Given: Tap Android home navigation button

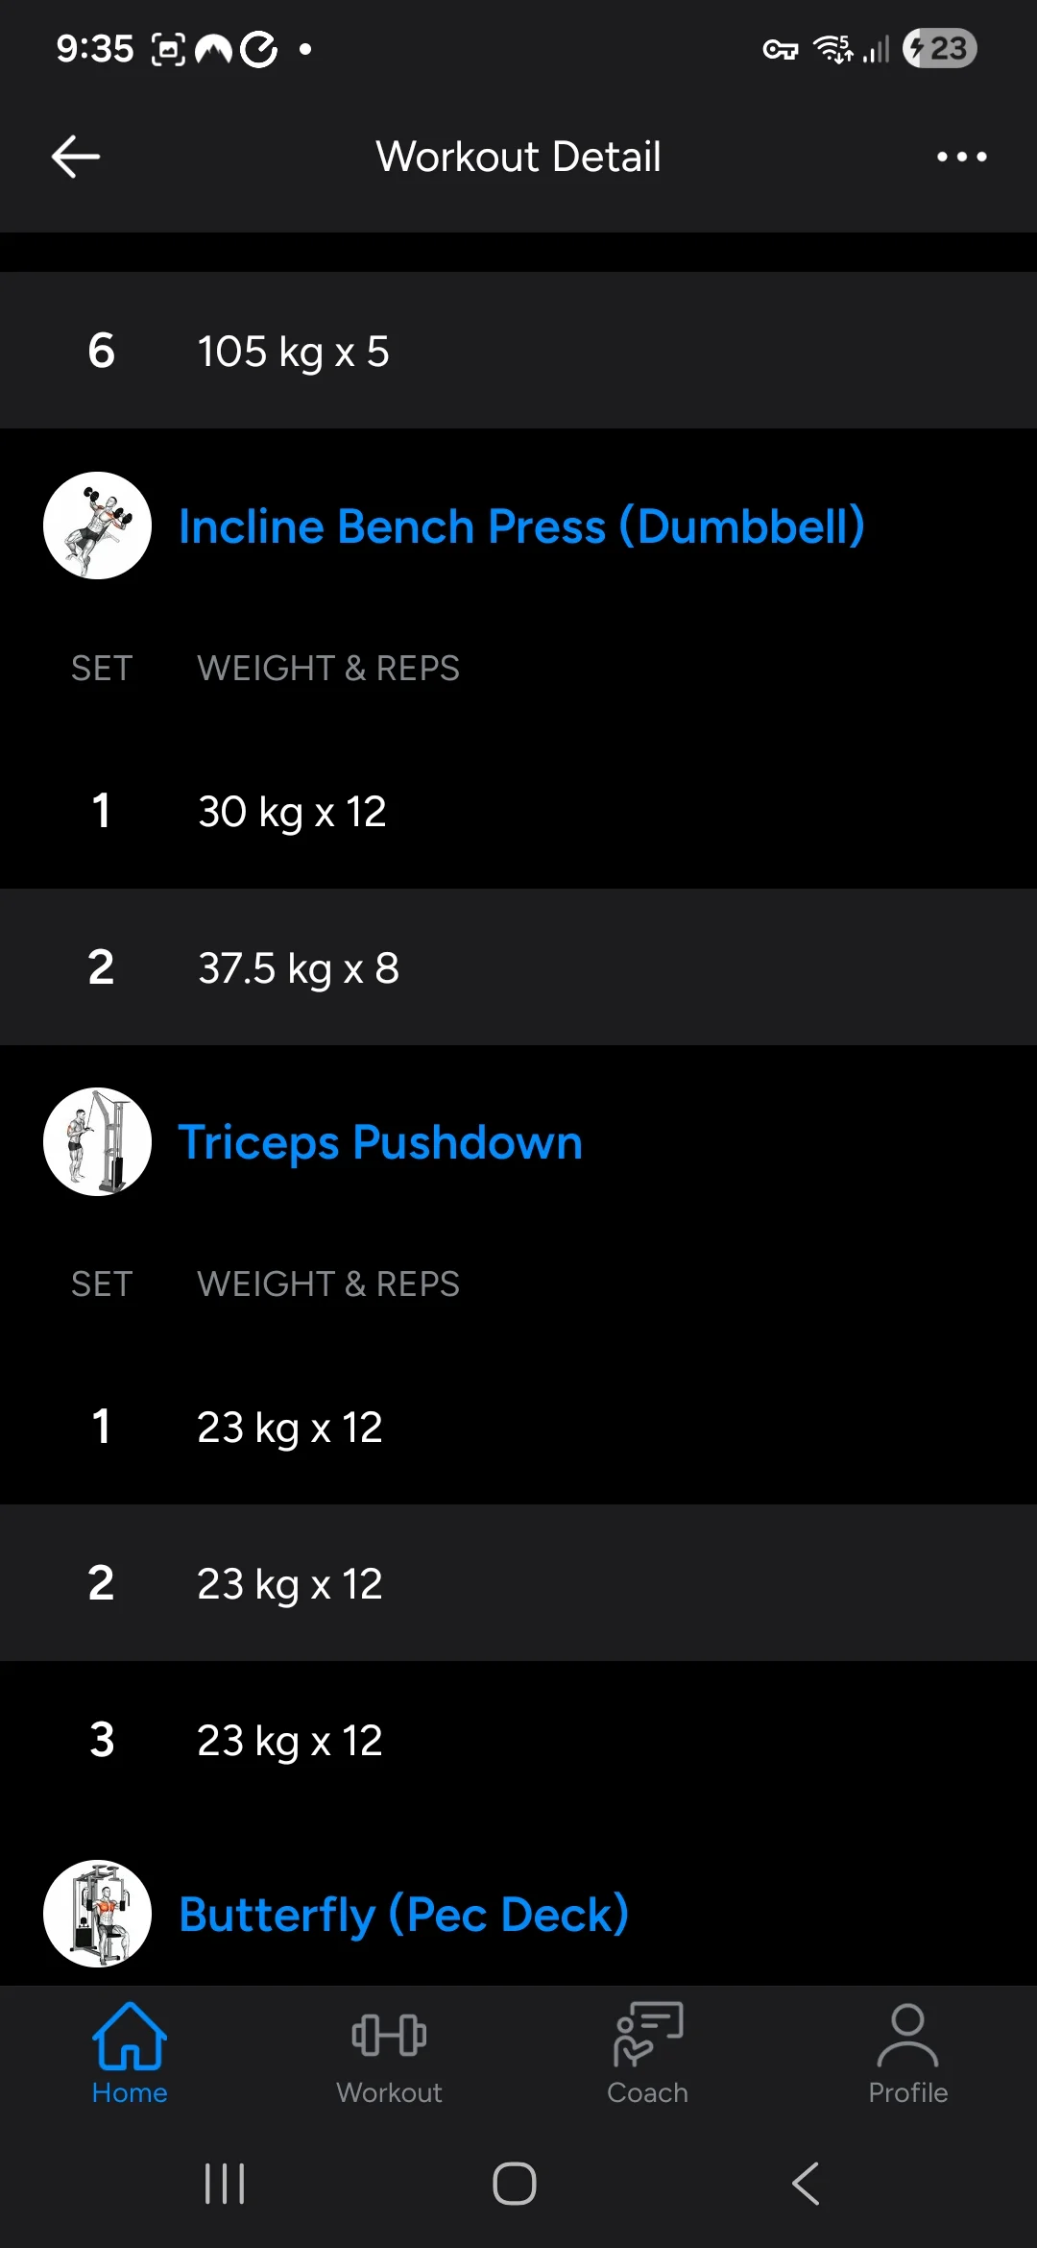Looking at the screenshot, I should (x=515, y=2184).
